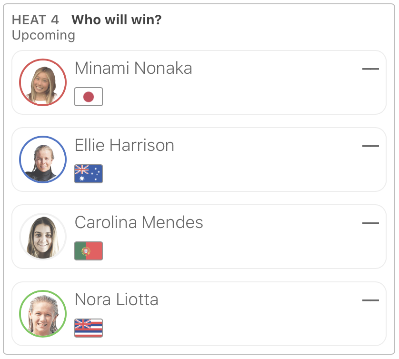Click Ellie Harrison's avatar photo

click(43, 160)
